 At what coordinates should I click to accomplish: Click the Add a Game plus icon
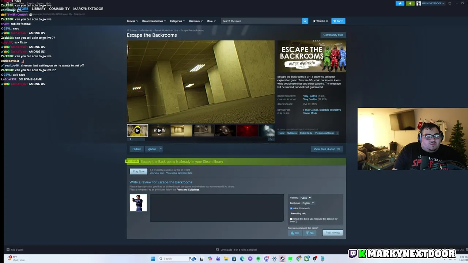point(8,250)
